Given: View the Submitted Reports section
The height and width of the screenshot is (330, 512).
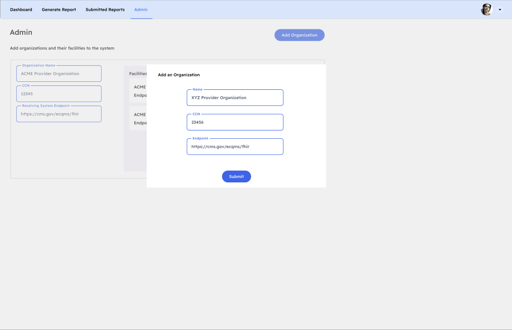Looking at the screenshot, I should tap(105, 9).
